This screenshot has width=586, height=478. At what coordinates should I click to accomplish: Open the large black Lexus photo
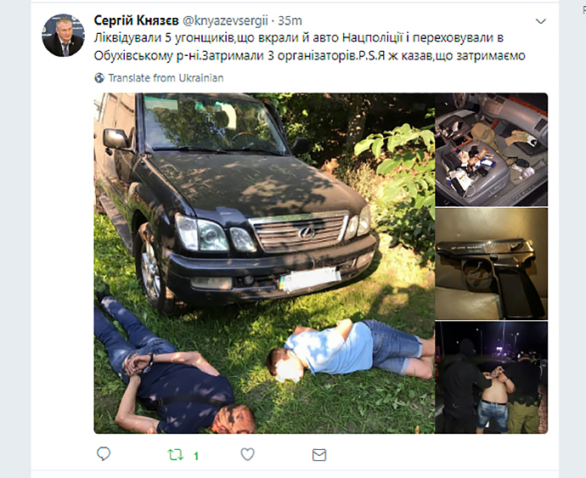coord(264,263)
